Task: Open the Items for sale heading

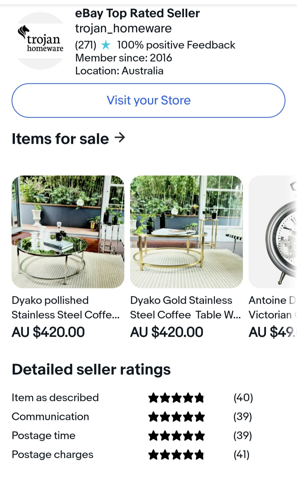Action: 61,139
